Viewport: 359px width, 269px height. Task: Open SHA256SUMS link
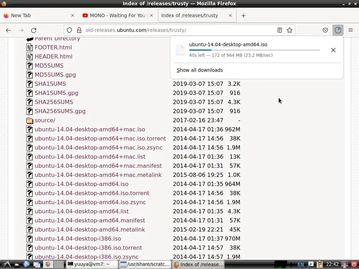coord(54,102)
